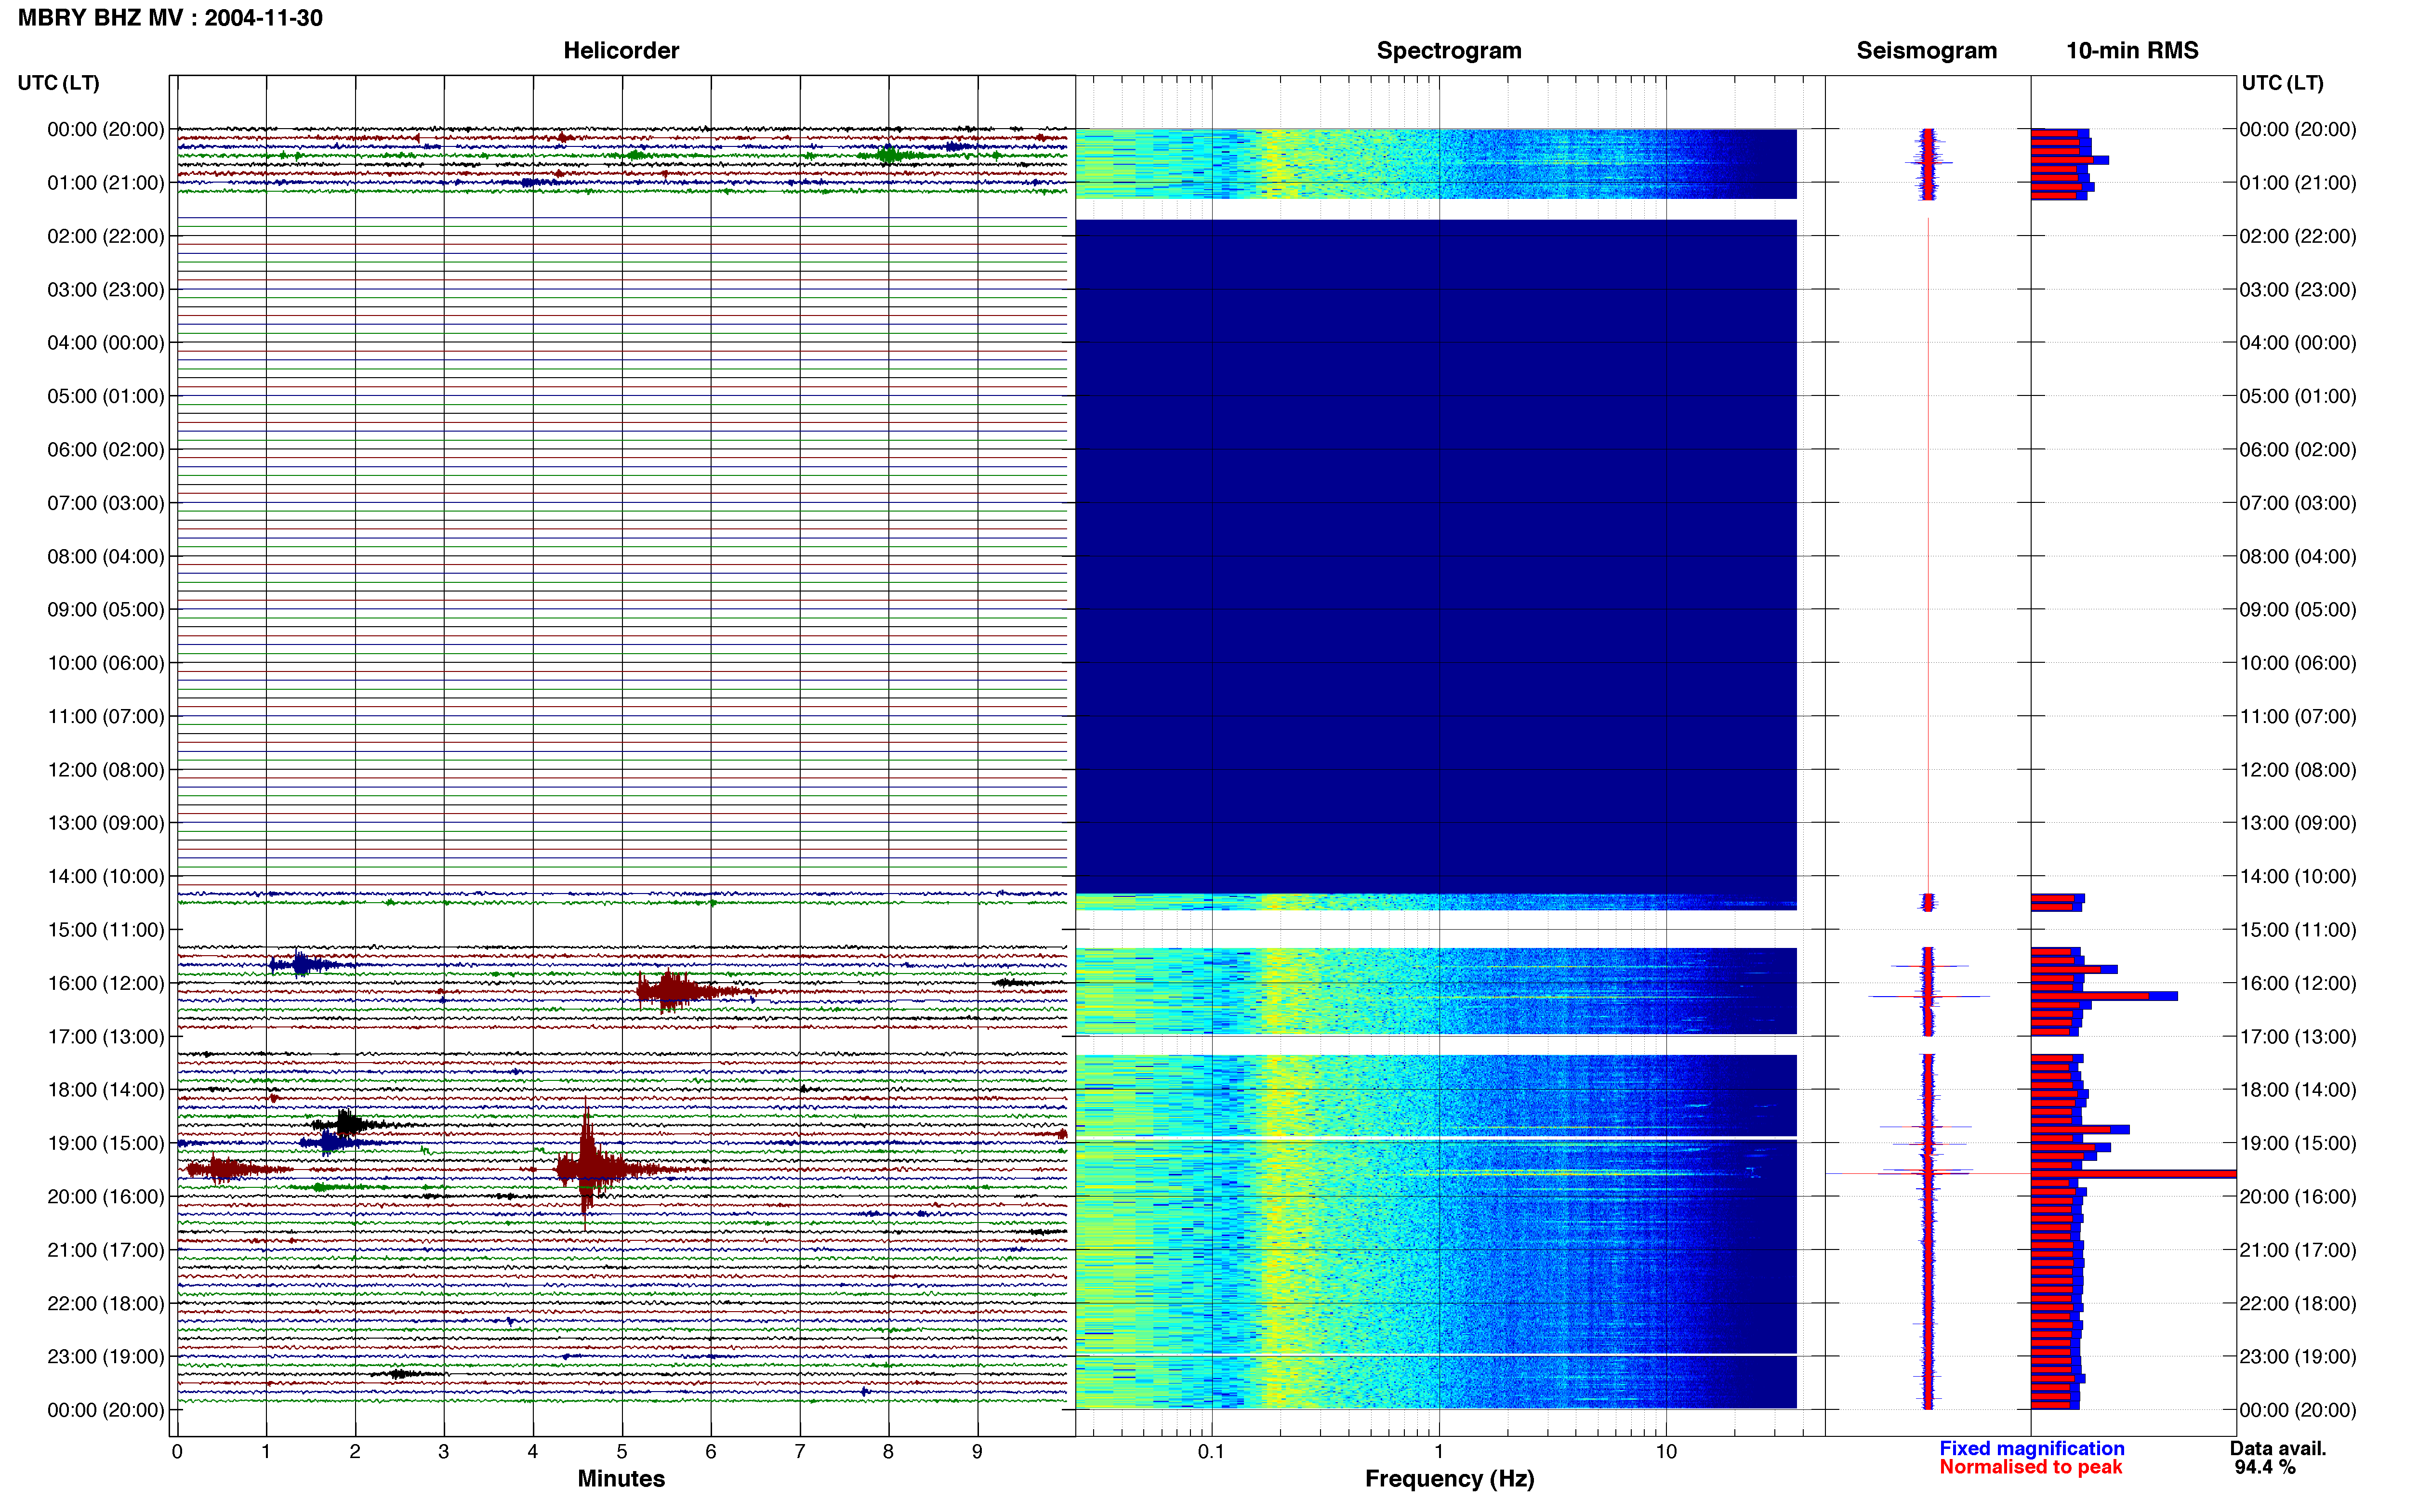Click the left '19:00 (15:00)' time label
2418x1512 pixels.
(105, 1143)
